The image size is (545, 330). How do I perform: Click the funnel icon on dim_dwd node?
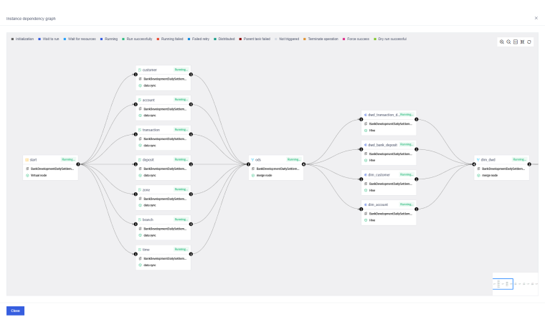(x=478, y=159)
